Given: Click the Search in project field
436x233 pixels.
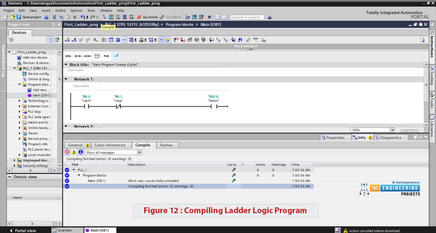Looking at the screenshot, I should click(x=247, y=17).
